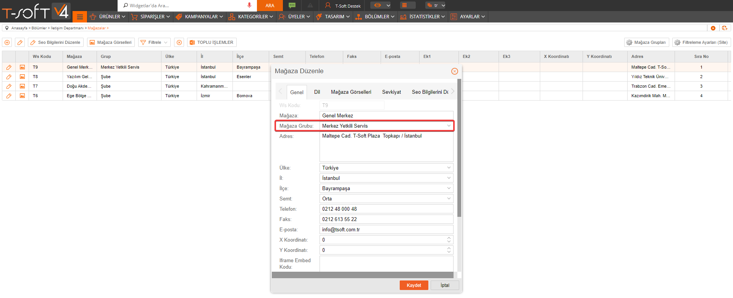Click the Anasayfa breadcrumb link
Viewport: 733px width, 298px height.
pyautogui.click(x=19, y=28)
